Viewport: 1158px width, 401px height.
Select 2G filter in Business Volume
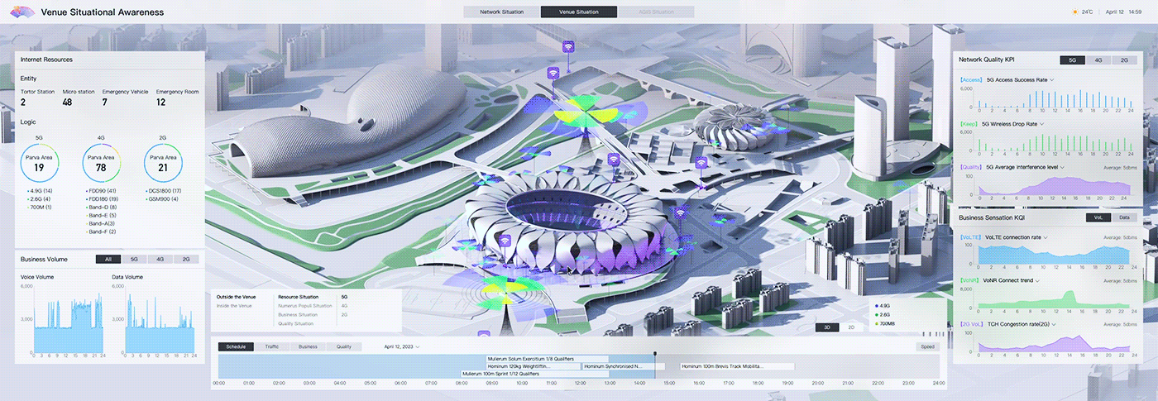pos(186,259)
